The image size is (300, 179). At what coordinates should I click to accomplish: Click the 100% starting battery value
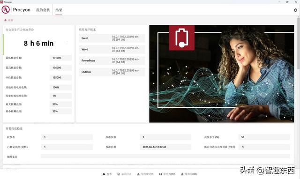tap(60, 88)
